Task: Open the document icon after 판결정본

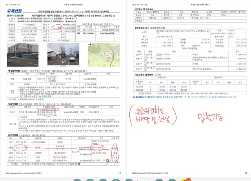Action: tap(76, 164)
